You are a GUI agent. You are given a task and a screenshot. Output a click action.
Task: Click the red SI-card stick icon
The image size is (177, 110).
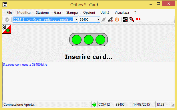coord(132,19)
